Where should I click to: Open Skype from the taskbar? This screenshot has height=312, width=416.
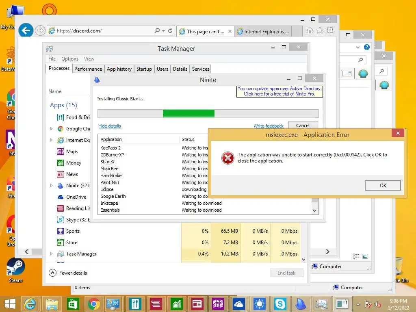[x=280, y=304]
